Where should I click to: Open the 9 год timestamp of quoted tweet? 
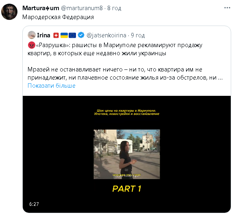coord(138,35)
